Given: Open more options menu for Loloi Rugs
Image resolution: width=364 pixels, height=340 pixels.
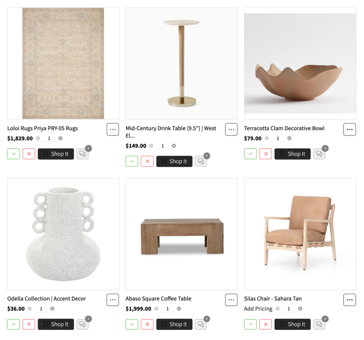Looking at the screenshot, I should point(113,129).
